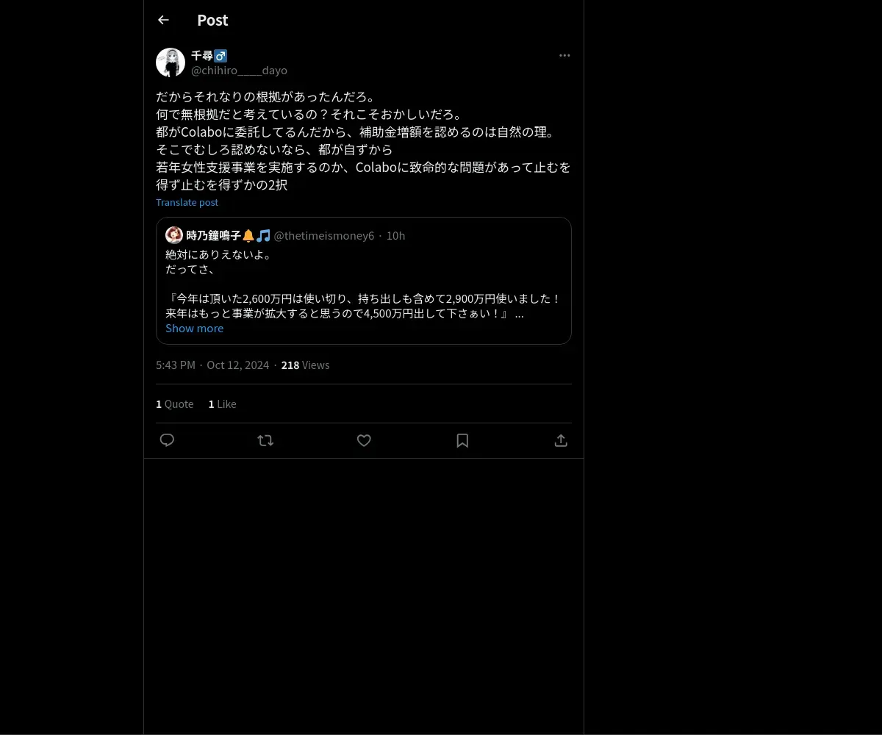This screenshot has height=735, width=882.
Task: Translate the post text
Action: tap(187, 202)
